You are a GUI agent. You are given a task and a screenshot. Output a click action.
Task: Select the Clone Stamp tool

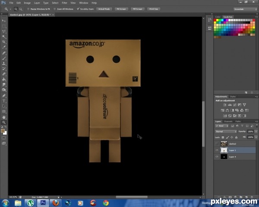click(4, 63)
